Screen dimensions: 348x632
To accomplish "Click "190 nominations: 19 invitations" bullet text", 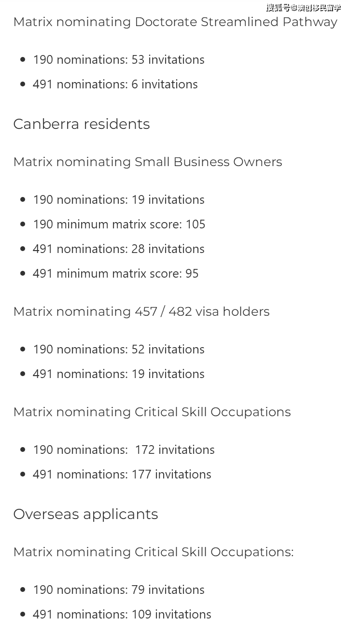I will tap(119, 200).
